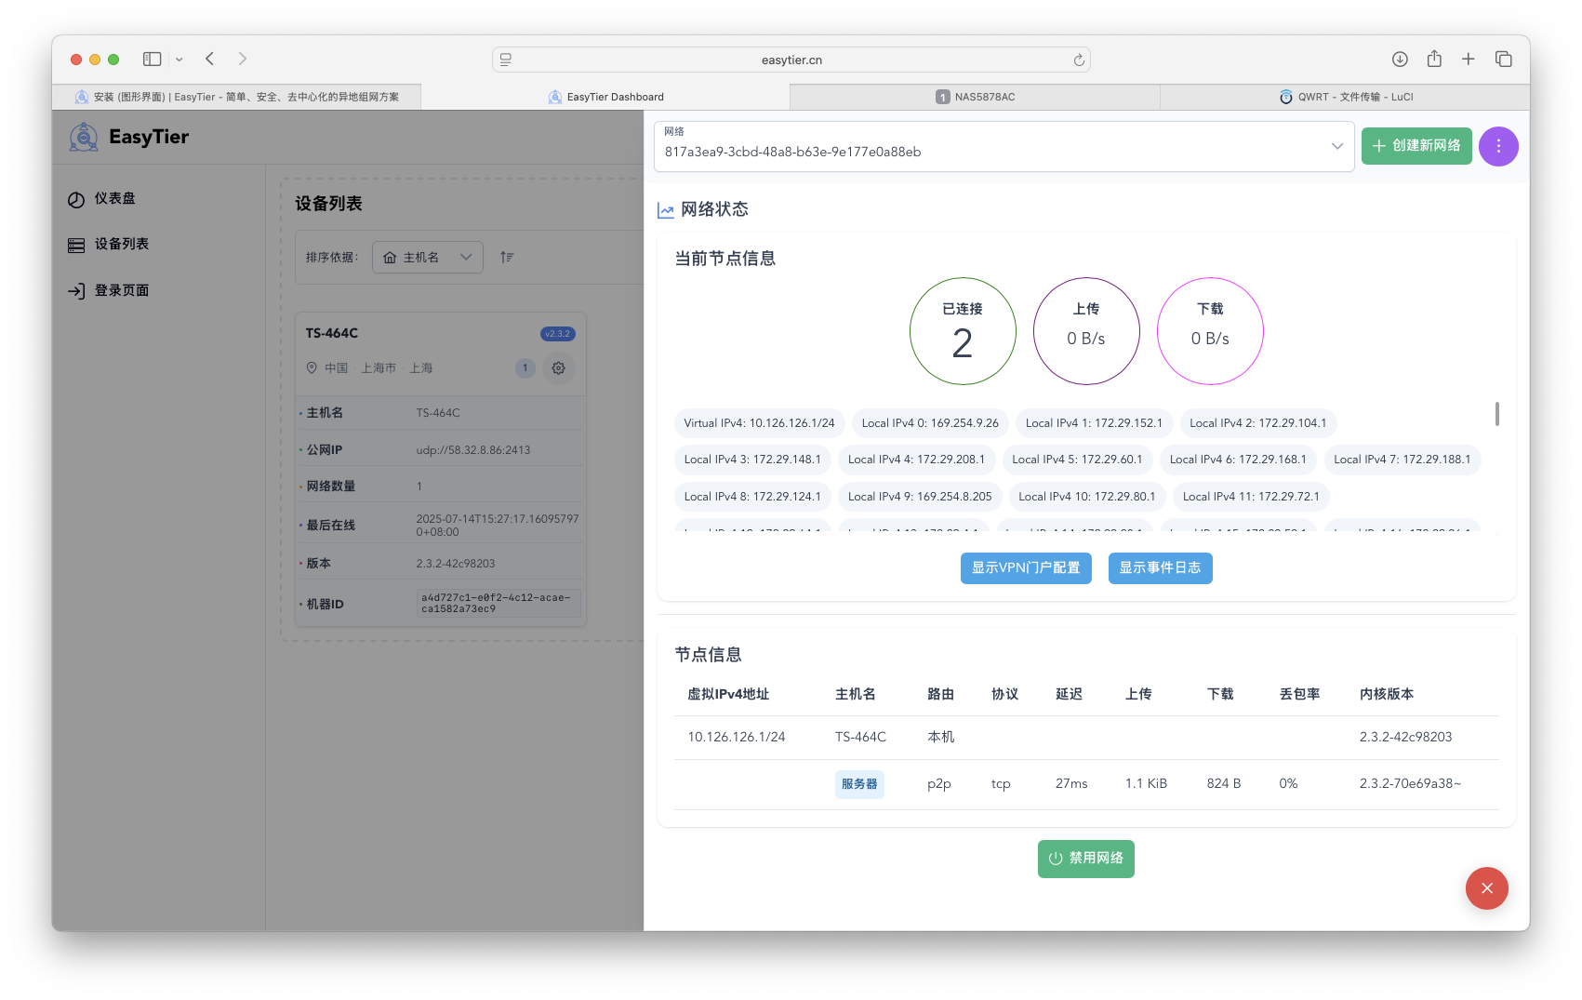
Task: Click the node info list scrollbar
Action: click(x=1496, y=414)
